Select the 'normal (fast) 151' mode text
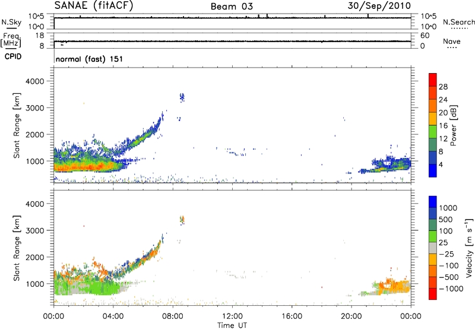 pyautogui.click(x=90, y=59)
